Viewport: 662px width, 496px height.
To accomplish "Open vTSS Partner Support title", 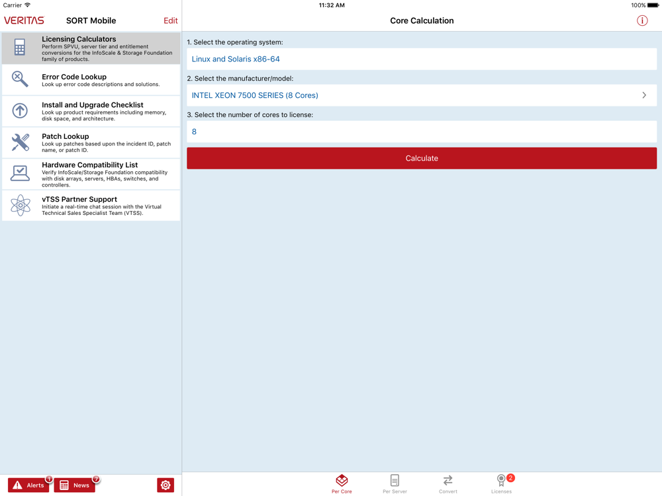I will point(79,199).
